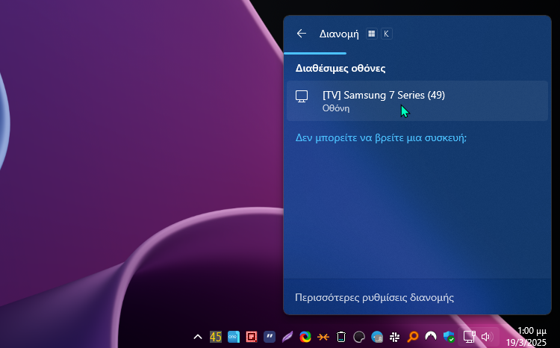The image size is (560, 348).
Task: Click the Windows key badge in header
Action: coord(372,34)
